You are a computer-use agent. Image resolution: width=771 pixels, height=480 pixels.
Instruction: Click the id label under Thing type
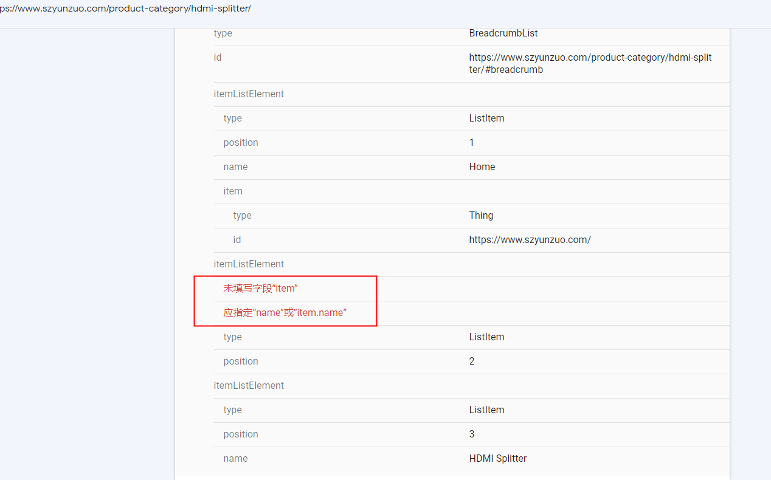[x=237, y=240]
